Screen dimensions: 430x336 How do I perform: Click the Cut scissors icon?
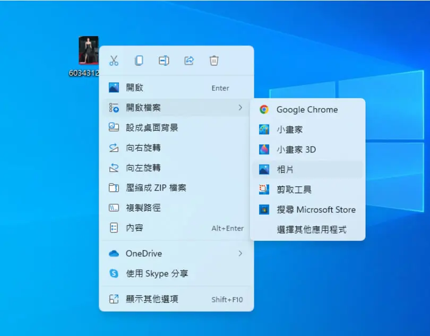click(114, 61)
